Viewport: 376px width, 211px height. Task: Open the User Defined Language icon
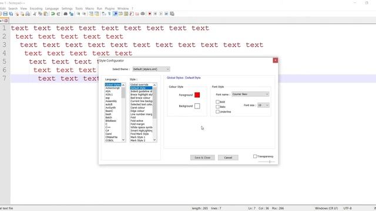point(120,14)
